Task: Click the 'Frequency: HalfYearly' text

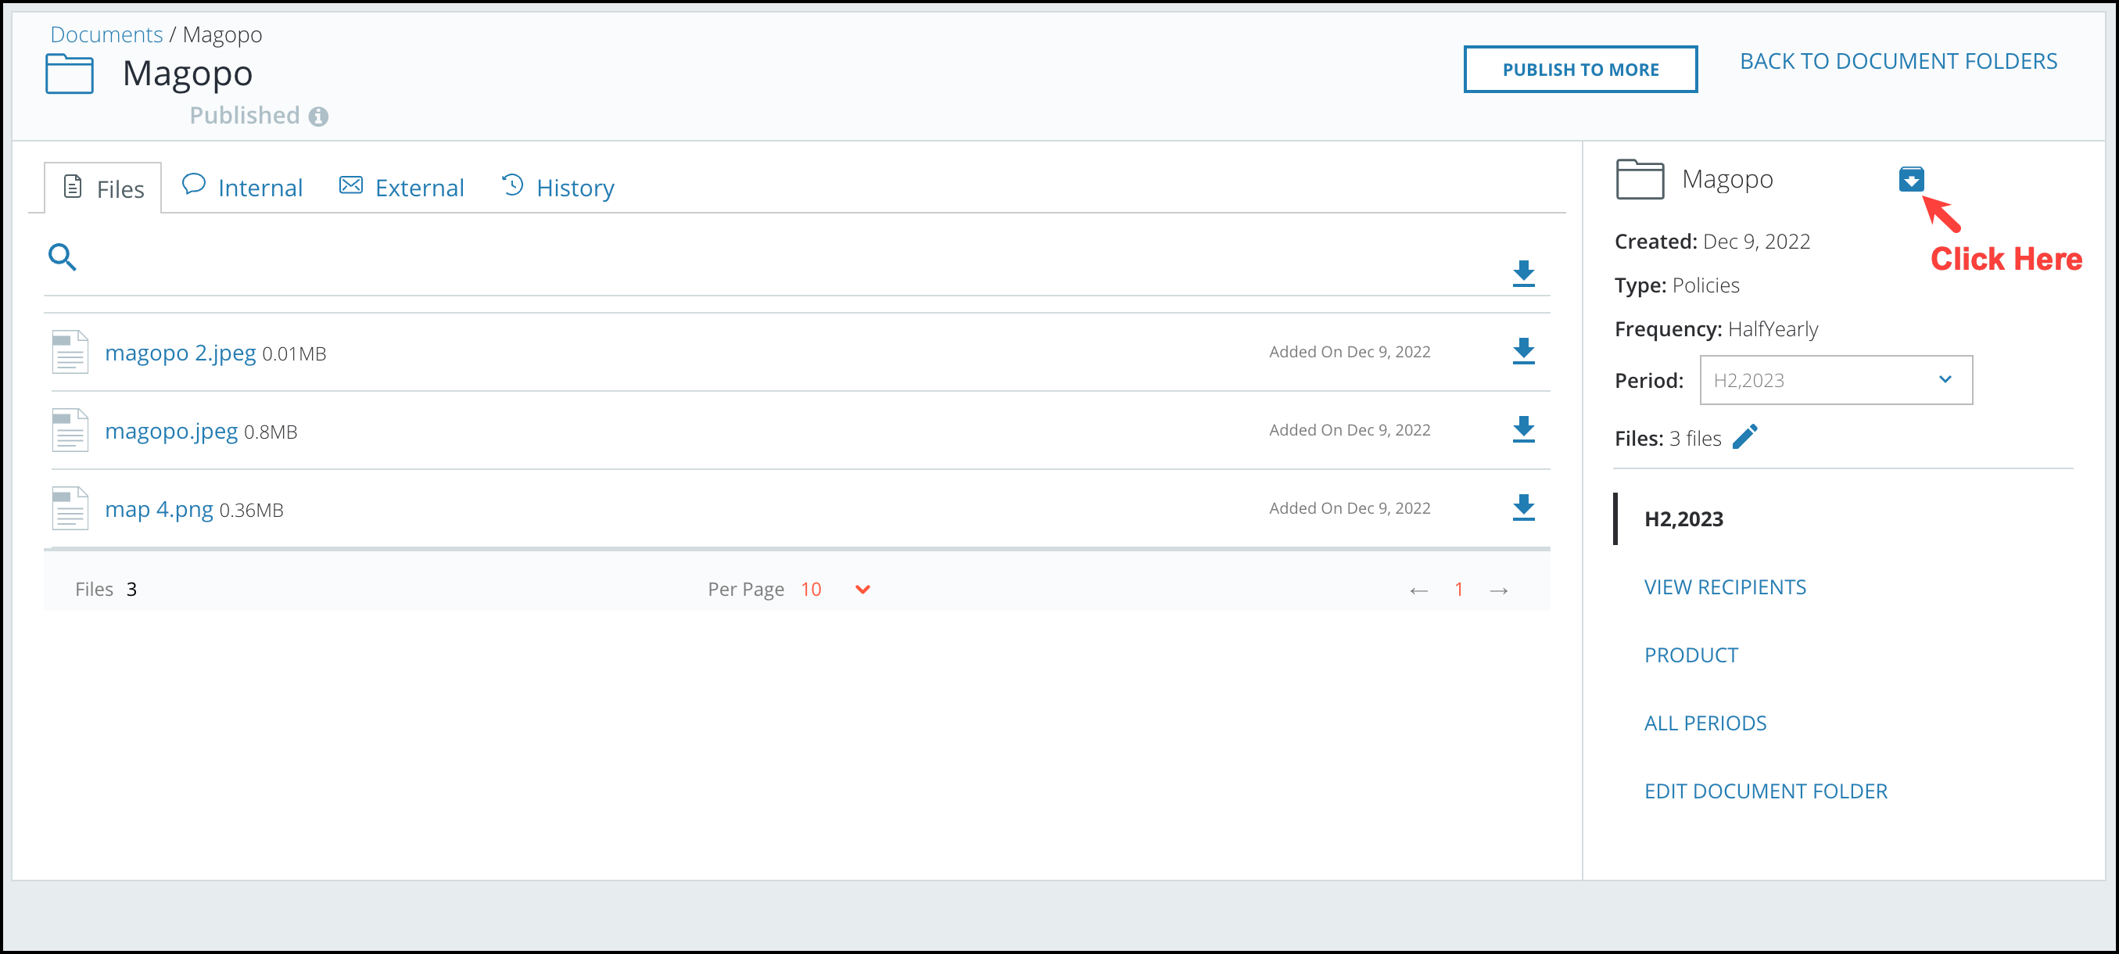Action: [x=1716, y=329]
